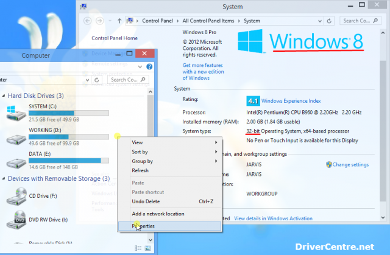Select CD Drive (F:) icon
The height and width of the screenshot is (255, 390).
point(16,196)
